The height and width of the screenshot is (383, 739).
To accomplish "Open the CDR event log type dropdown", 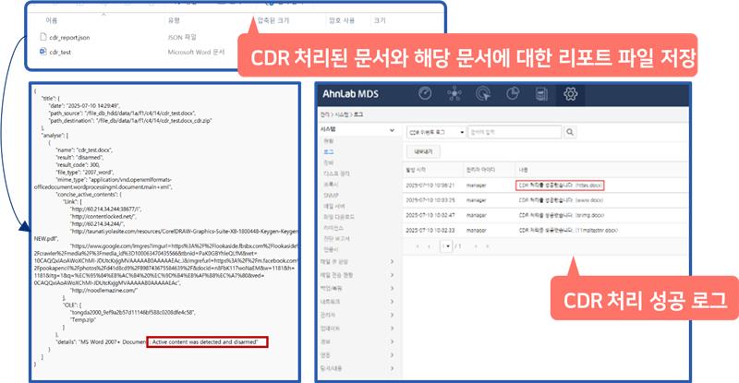I will (x=437, y=131).
